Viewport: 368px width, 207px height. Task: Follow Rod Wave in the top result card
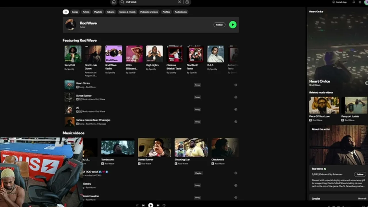tap(219, 25)
